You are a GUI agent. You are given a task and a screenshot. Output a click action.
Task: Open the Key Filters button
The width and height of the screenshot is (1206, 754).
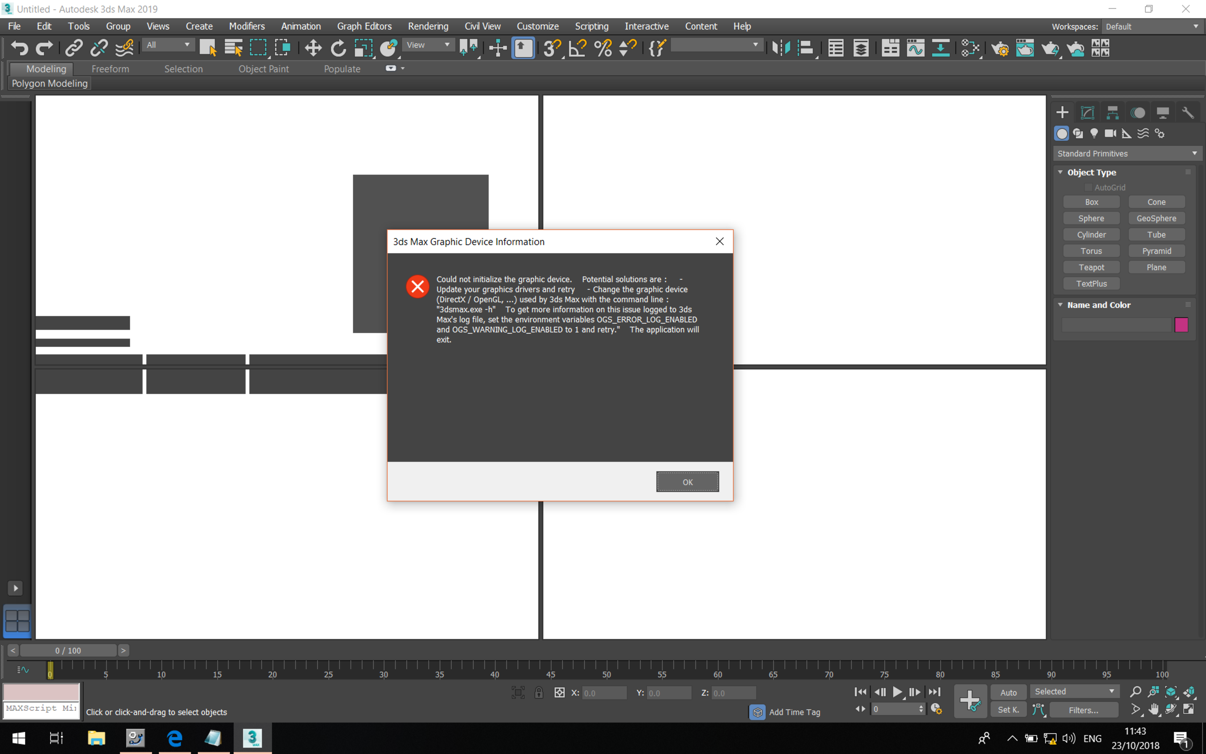1084,710
